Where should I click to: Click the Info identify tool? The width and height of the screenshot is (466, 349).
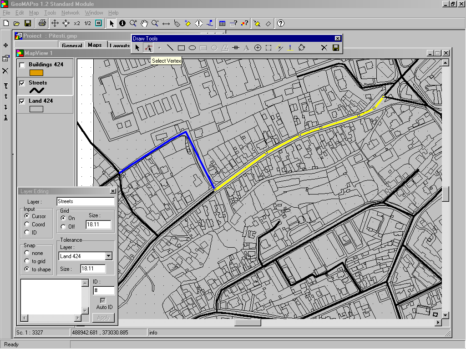coord(122,23)
